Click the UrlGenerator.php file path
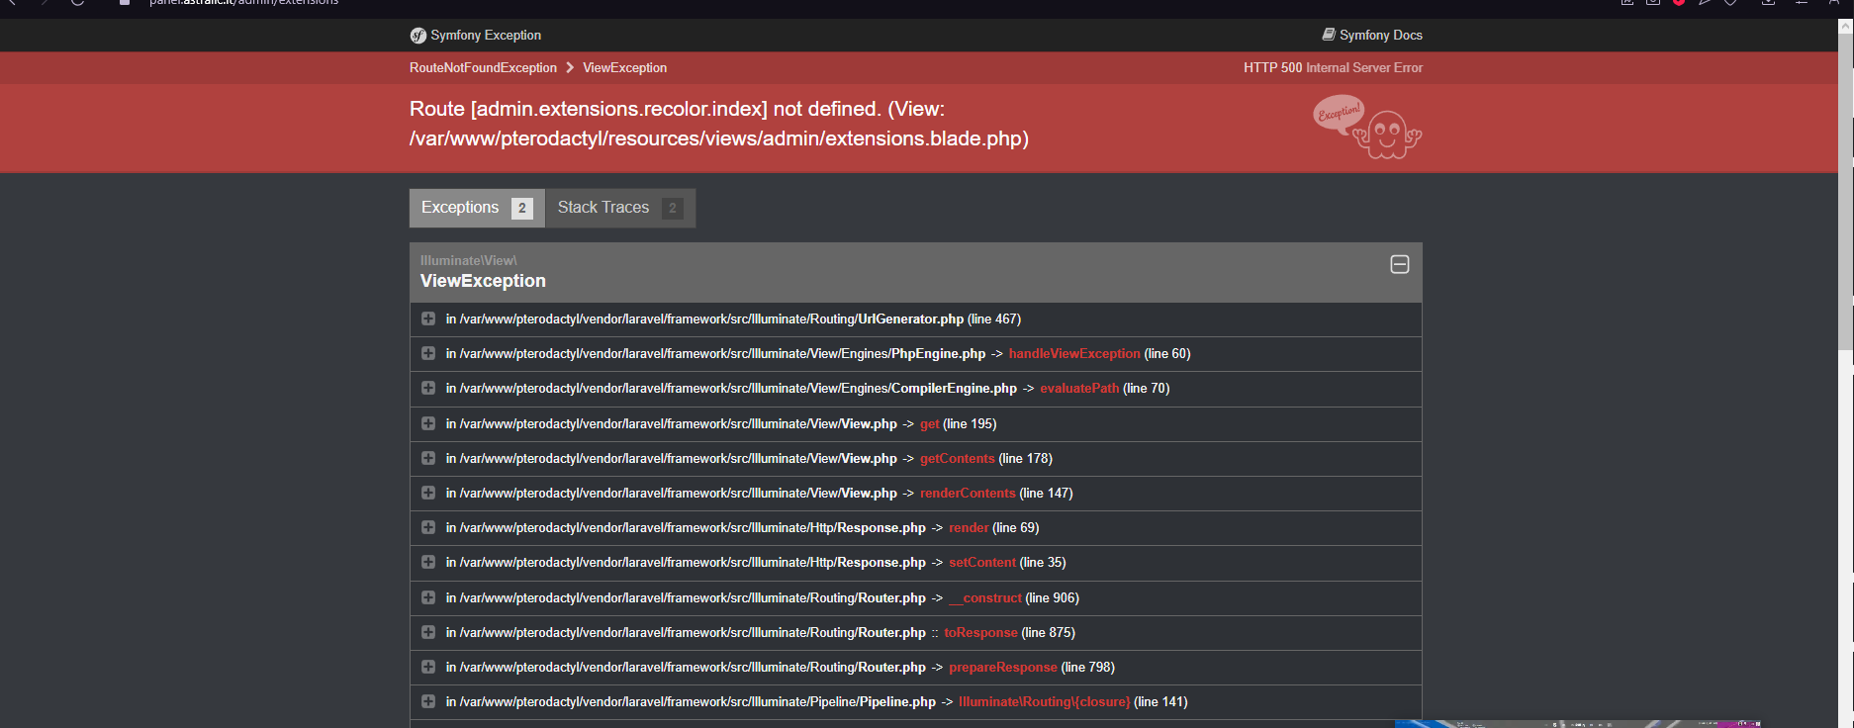1854x728 pixels. [711, 319]
